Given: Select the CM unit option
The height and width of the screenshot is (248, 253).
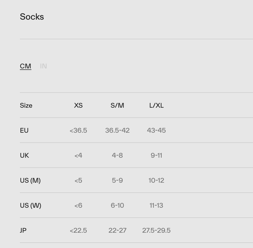Looking at the screenshot, I should click(x=25, y=66).
